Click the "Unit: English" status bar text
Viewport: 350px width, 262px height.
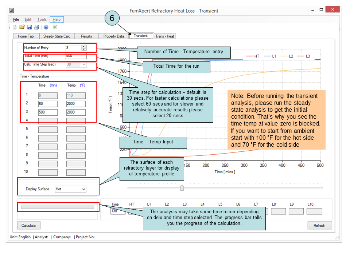(20, 237)
